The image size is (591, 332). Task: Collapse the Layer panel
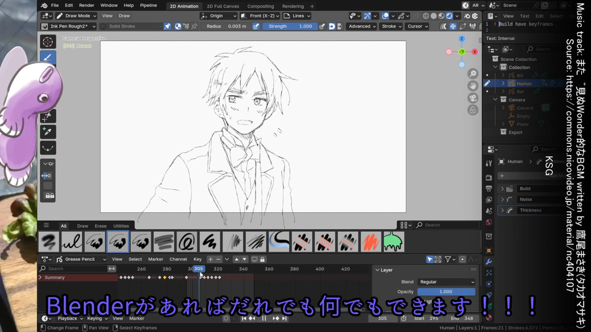(377, 270)
